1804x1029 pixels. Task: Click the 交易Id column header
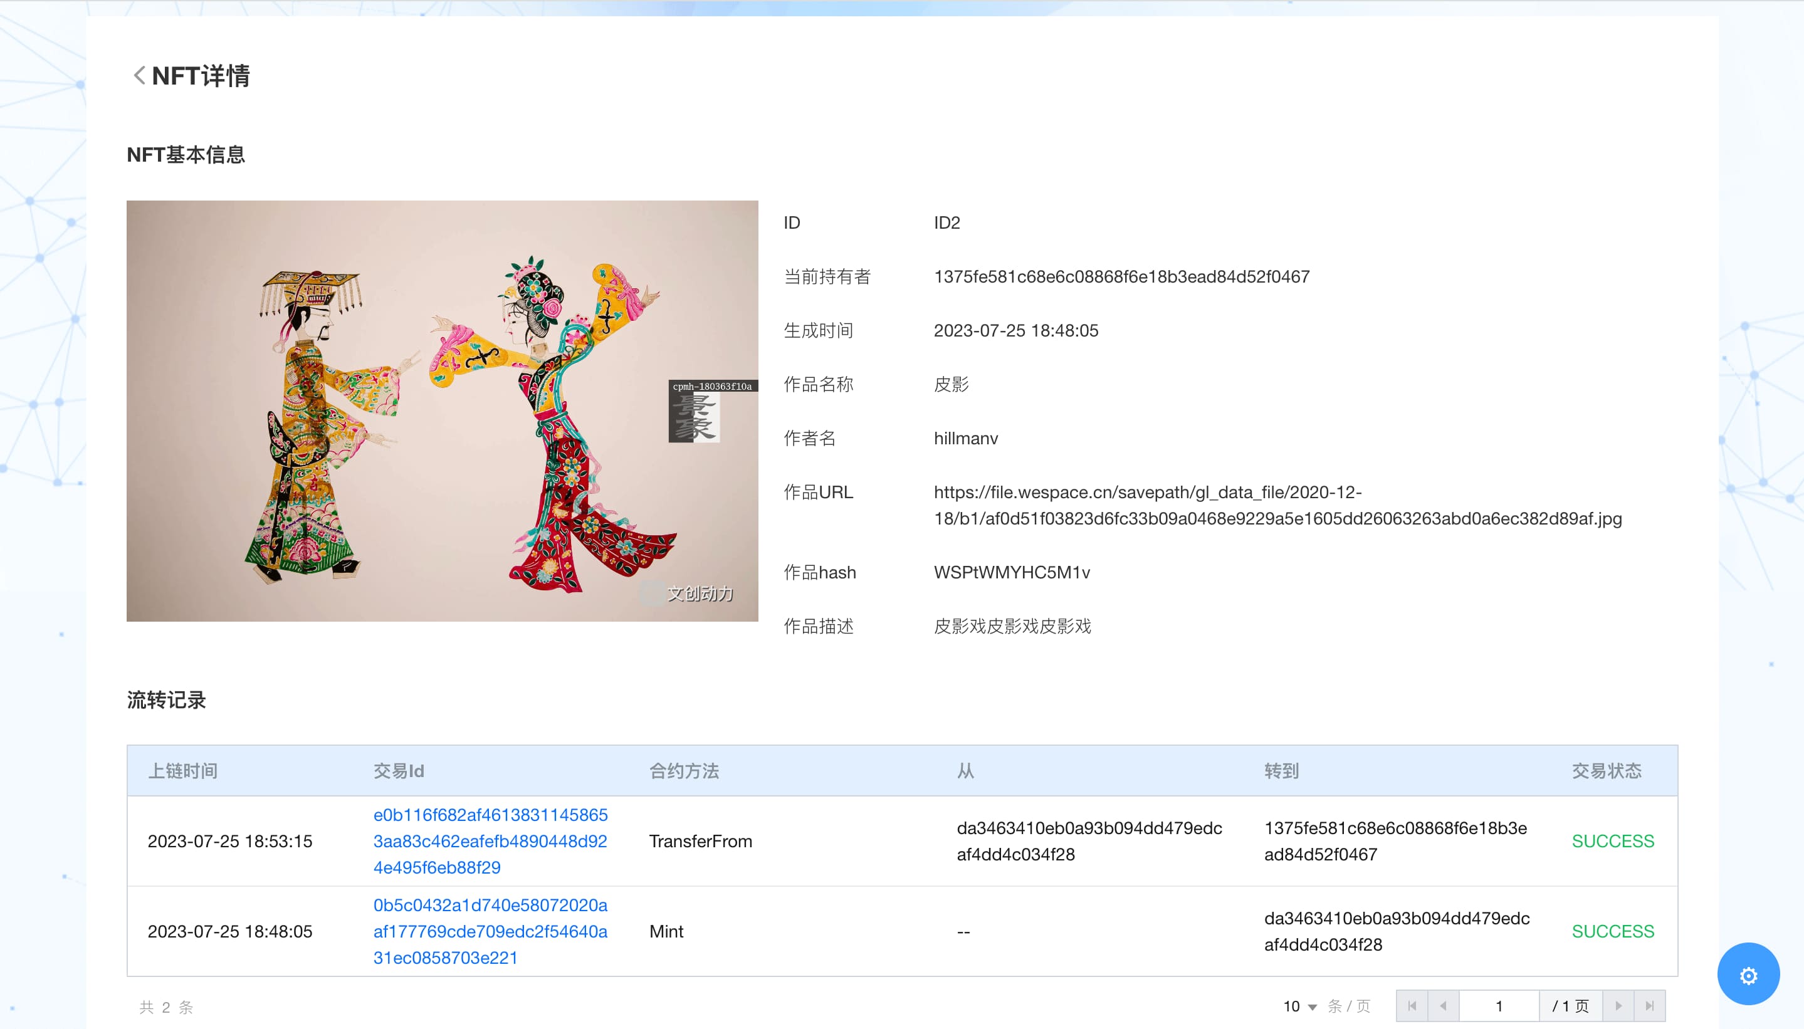click(398, 770)
